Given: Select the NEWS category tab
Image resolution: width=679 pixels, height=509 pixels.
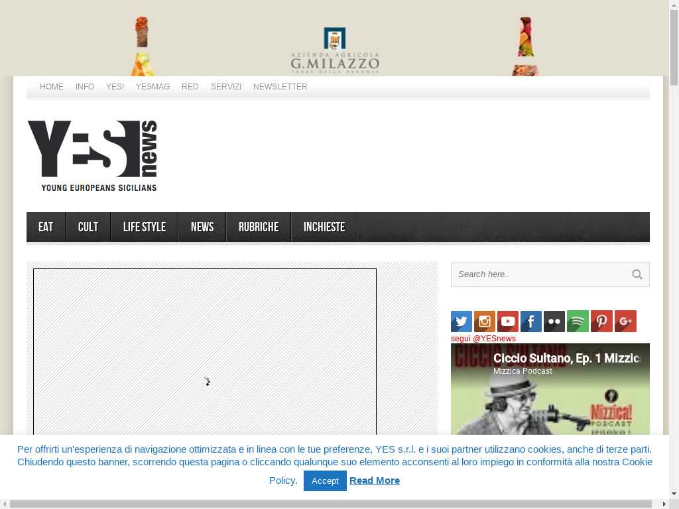Looking at the screenshot, I should (202, 227).
